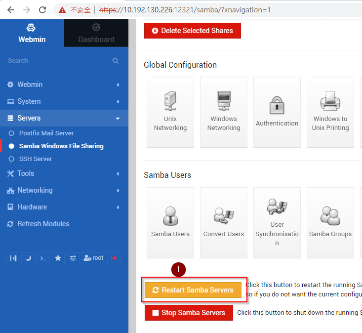
Task: Click Restart Samba Servers button
Action: click(x=193, y=290)
